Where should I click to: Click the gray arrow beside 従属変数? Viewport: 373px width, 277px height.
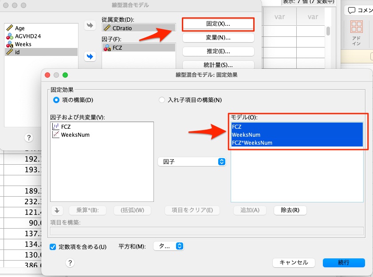(x=90, y=26)
